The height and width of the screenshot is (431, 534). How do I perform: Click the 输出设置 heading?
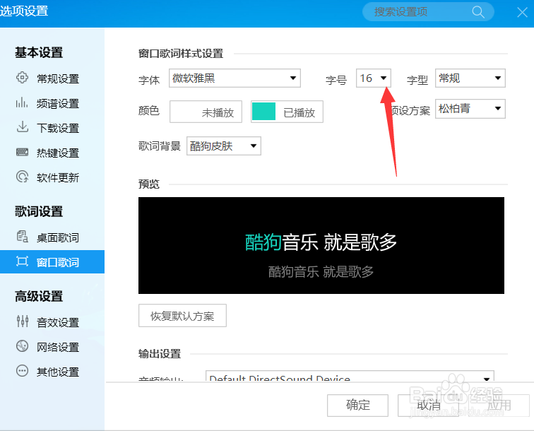pos(160,354)
